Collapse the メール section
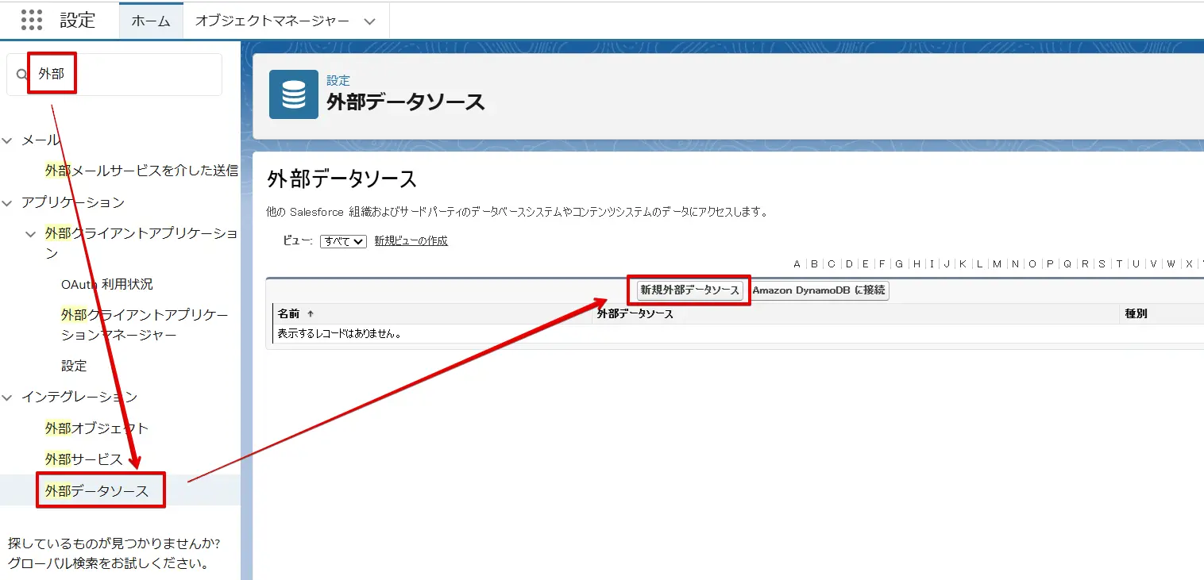Image resolution: width=1204 pixels, height=580 pixels. tap(8, 140)
